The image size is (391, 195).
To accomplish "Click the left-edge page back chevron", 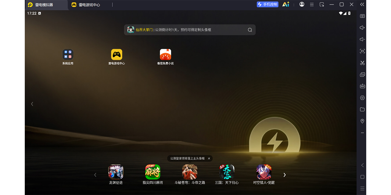I will [x=32, y=104].
